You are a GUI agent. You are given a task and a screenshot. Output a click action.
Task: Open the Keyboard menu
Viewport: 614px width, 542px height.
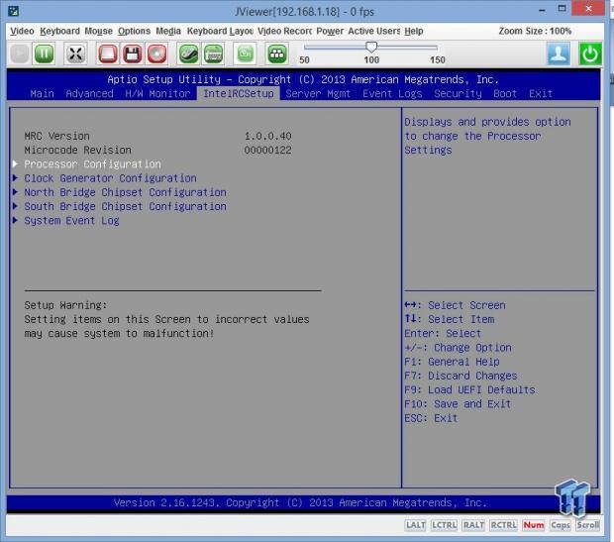(x=59, y=31)
